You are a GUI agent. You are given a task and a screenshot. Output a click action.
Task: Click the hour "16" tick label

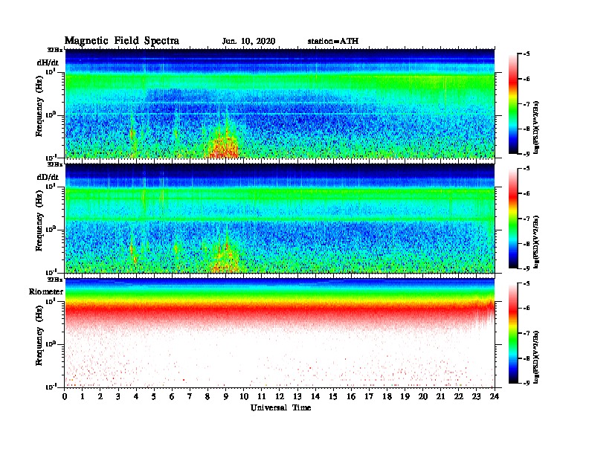point(351,396)
